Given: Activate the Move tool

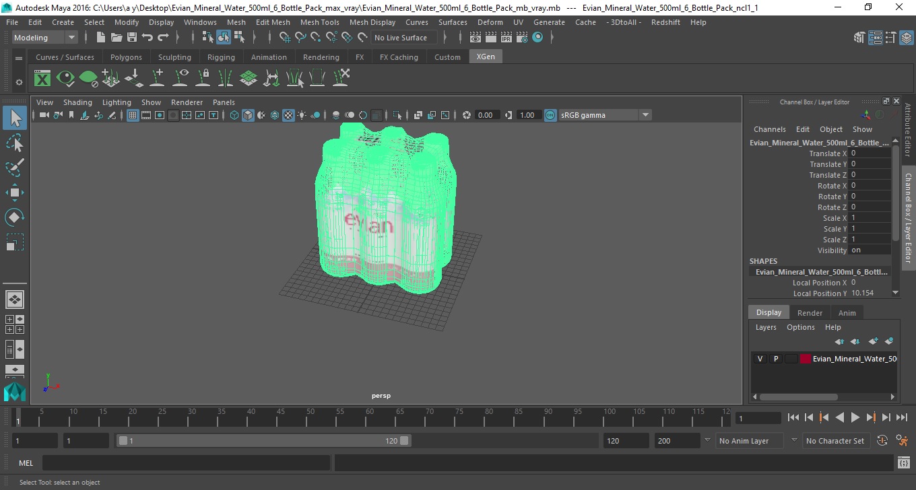Looking at the screenshot, I should point(15,193).
